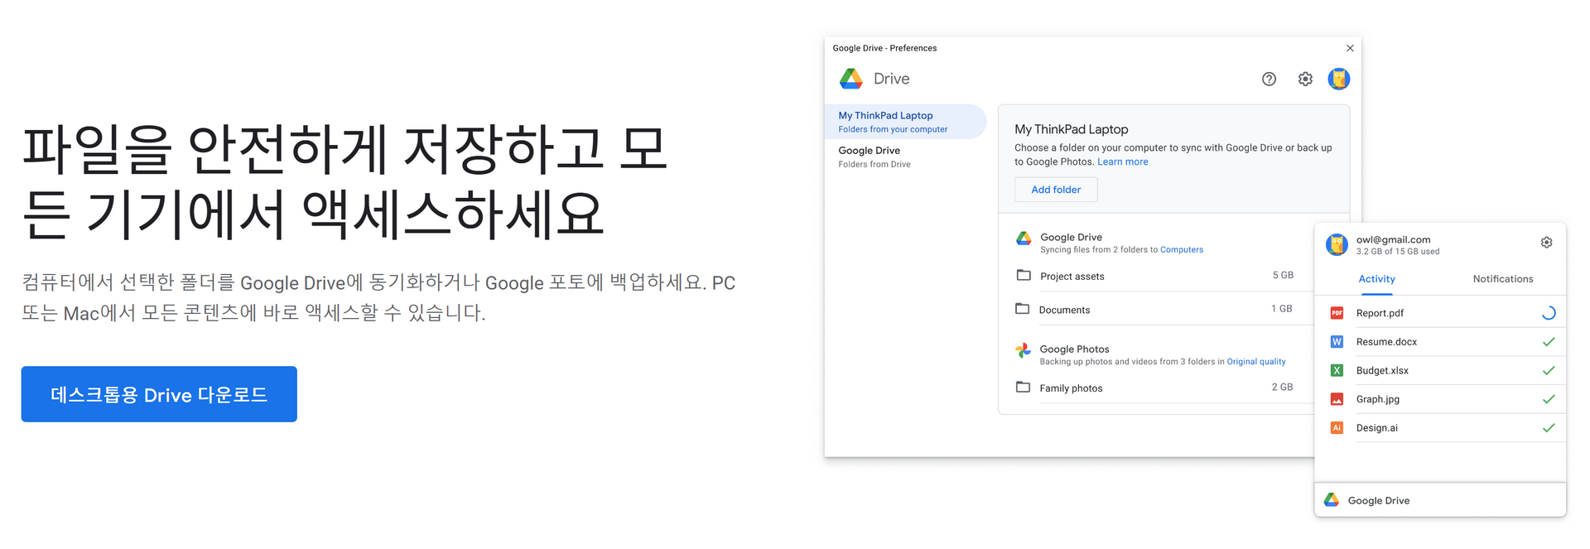Click the image icon for Graph.jpg
1590x549 pixels.
pos(1337,399)
